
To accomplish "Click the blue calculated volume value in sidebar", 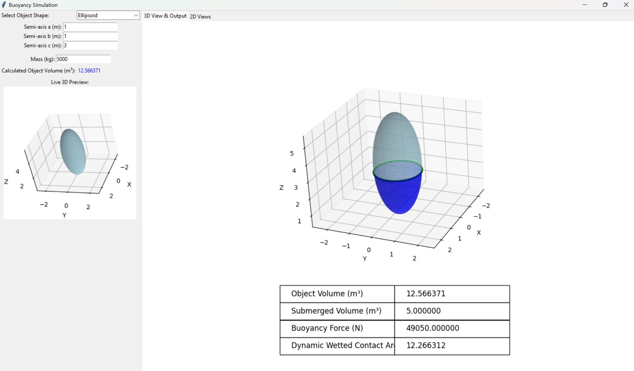I will click(x=89, y=70).
